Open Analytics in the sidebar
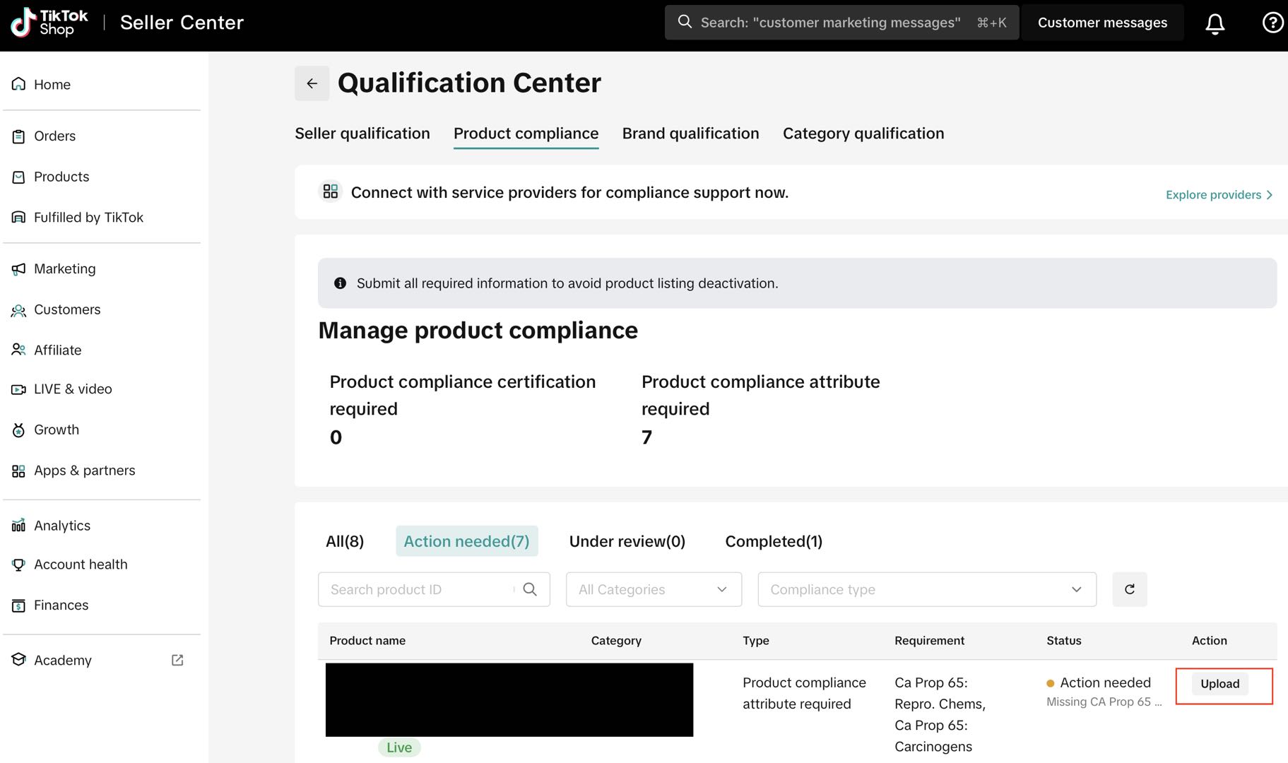Viewport: 1288px width, 763px height. 62,526
